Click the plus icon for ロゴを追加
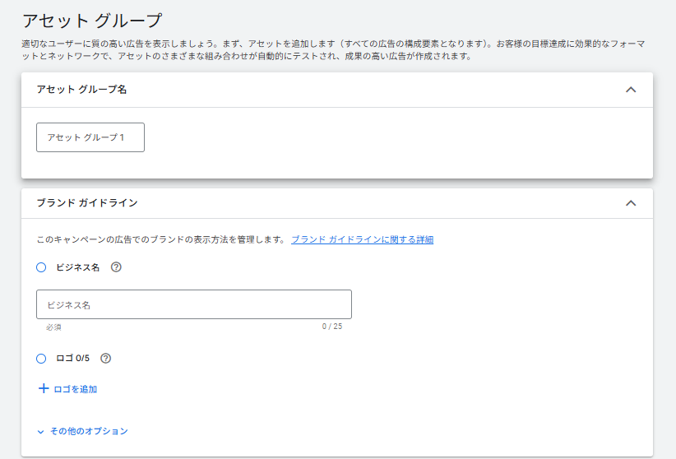 44,388
